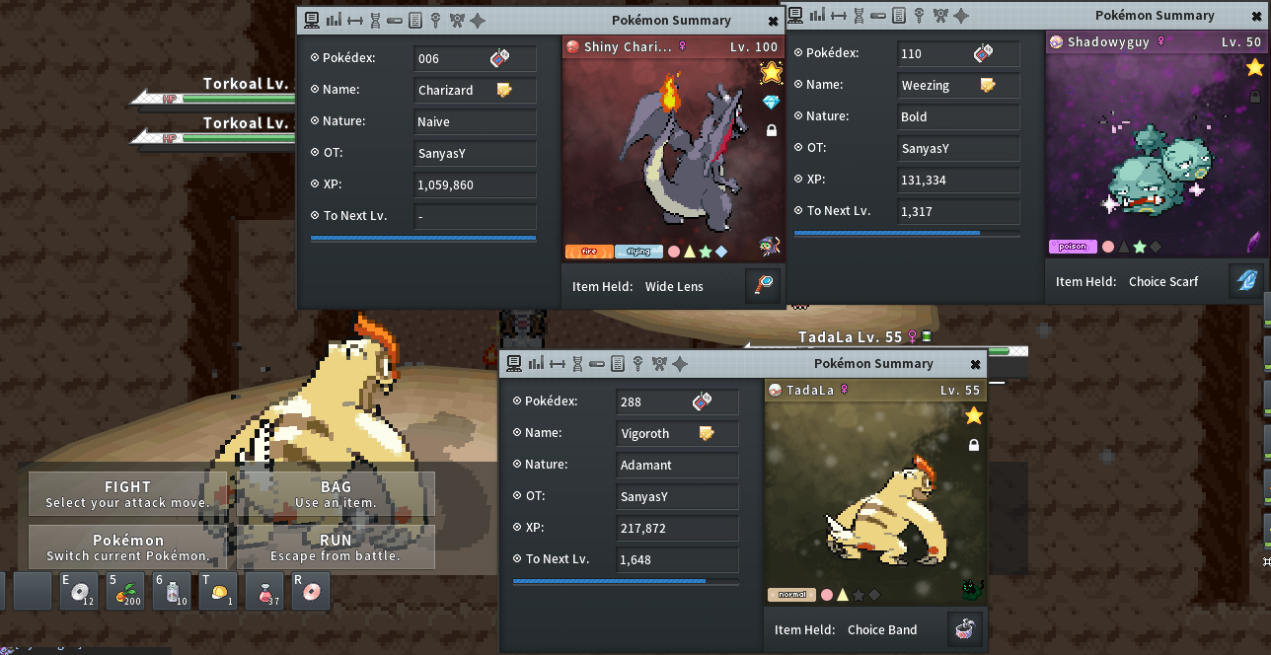1271x655 pixels.
Task: Edit Weezing's nickname via the note icon
Action: pos(988,85)
